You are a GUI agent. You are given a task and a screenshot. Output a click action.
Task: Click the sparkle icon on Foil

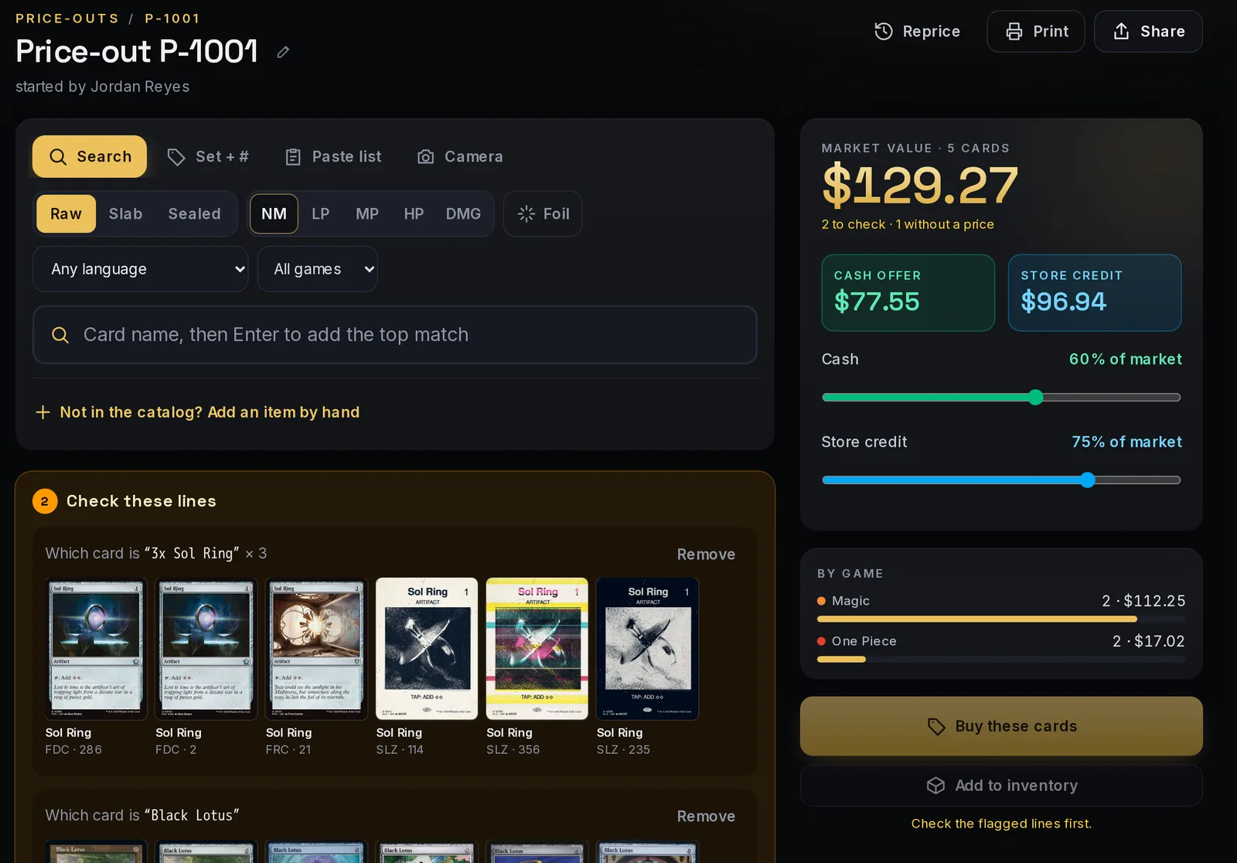(x=526, y=213)
